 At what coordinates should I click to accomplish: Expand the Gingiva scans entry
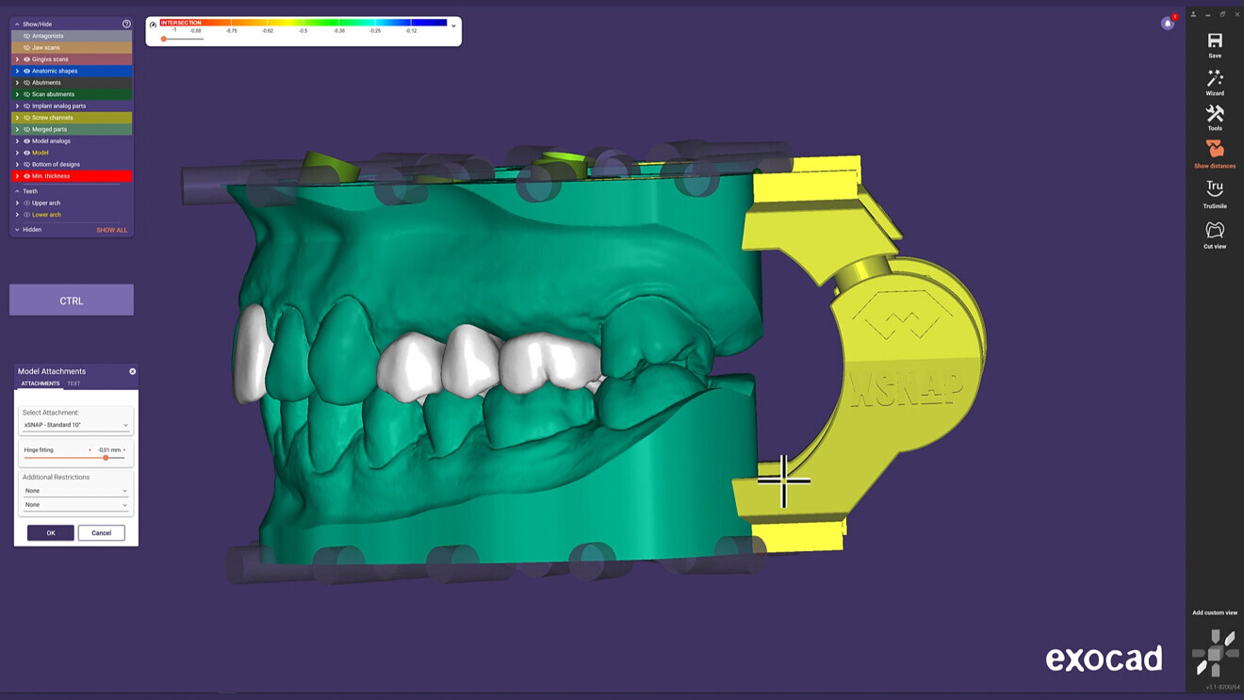coord(17,58)
